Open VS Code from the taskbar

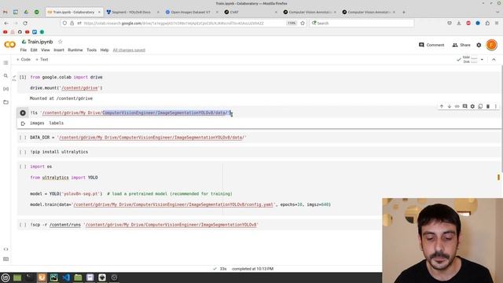(x=66, y=277)
